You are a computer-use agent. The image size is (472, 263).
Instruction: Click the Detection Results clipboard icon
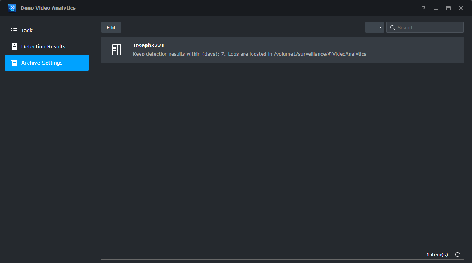coord(14,46)
